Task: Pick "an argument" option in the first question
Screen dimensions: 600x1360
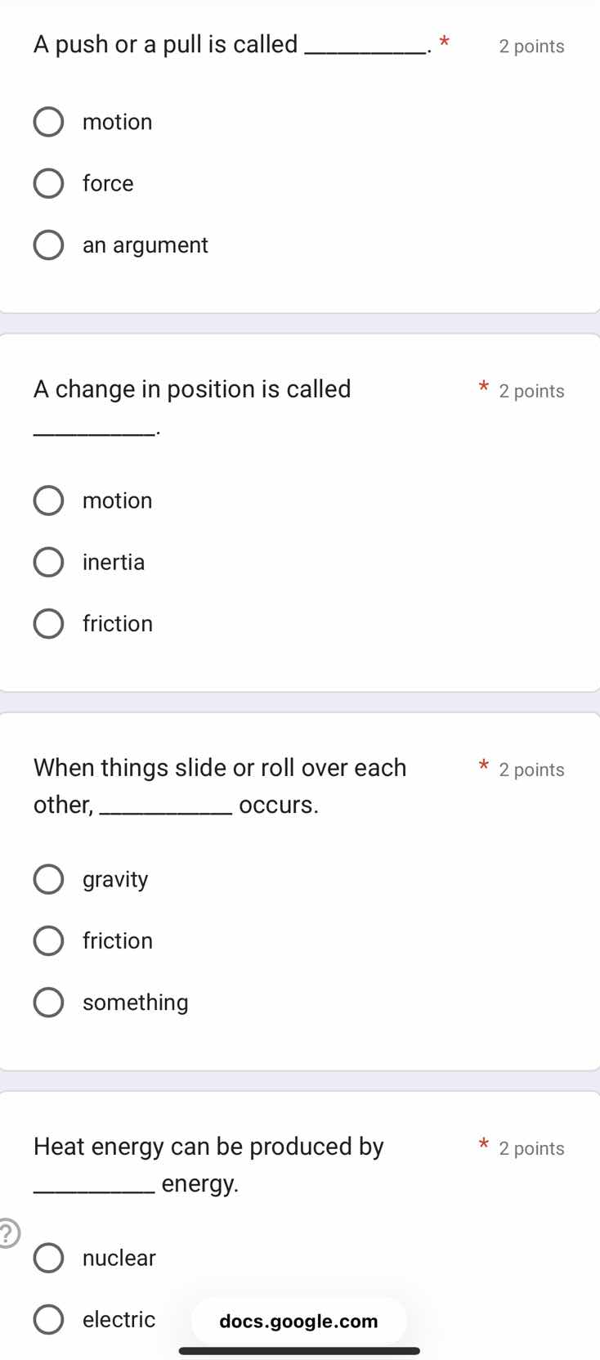Action: click(x=48, y=245)
